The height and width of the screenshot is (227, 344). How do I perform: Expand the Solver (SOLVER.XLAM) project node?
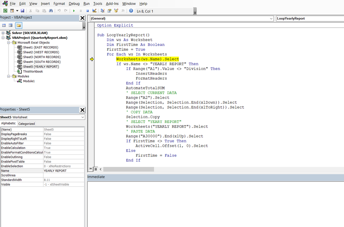pyautogui.click(x=3, y=33)
